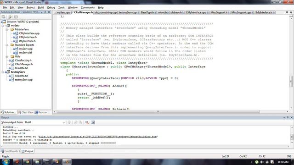
Task: Go to previous message in Output toolbar
Action: tap(75, 122)
